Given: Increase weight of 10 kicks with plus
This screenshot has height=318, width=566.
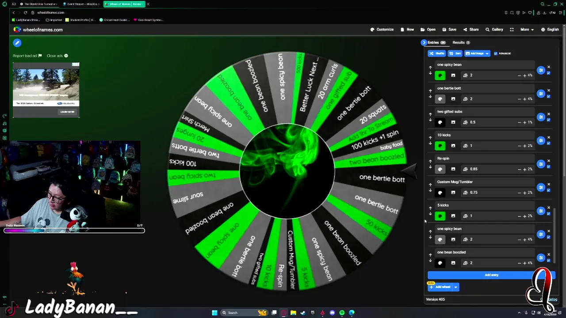Looking at the screenshot, I should 525,146.
